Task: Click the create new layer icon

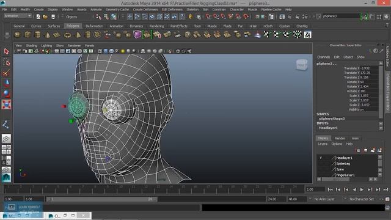Action: coord(373,150)
